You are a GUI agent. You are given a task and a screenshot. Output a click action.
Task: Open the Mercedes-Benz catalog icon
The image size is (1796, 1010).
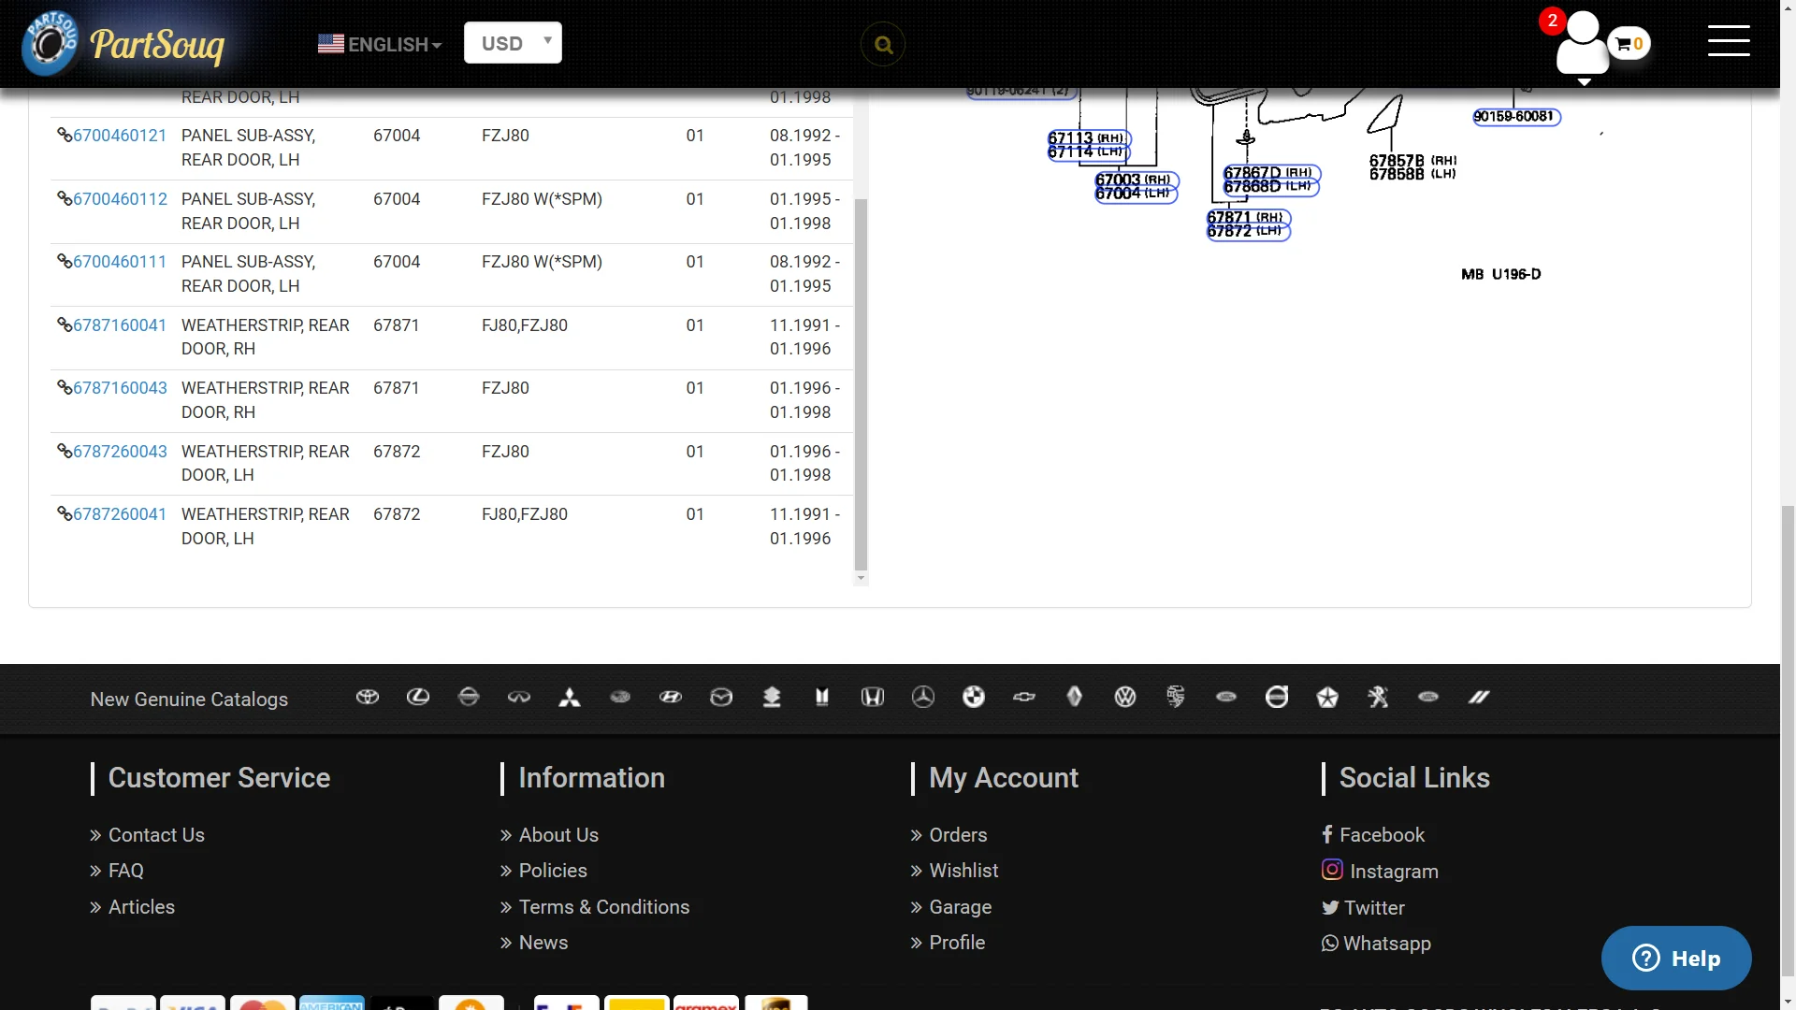(923, 698)
